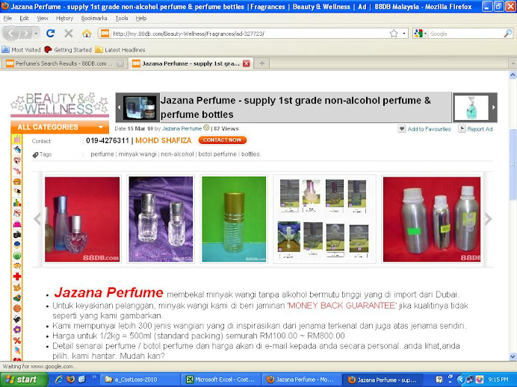The image size is (517, 387).
Task: Show next ad with header right arrow
Action: pos(494,107)
